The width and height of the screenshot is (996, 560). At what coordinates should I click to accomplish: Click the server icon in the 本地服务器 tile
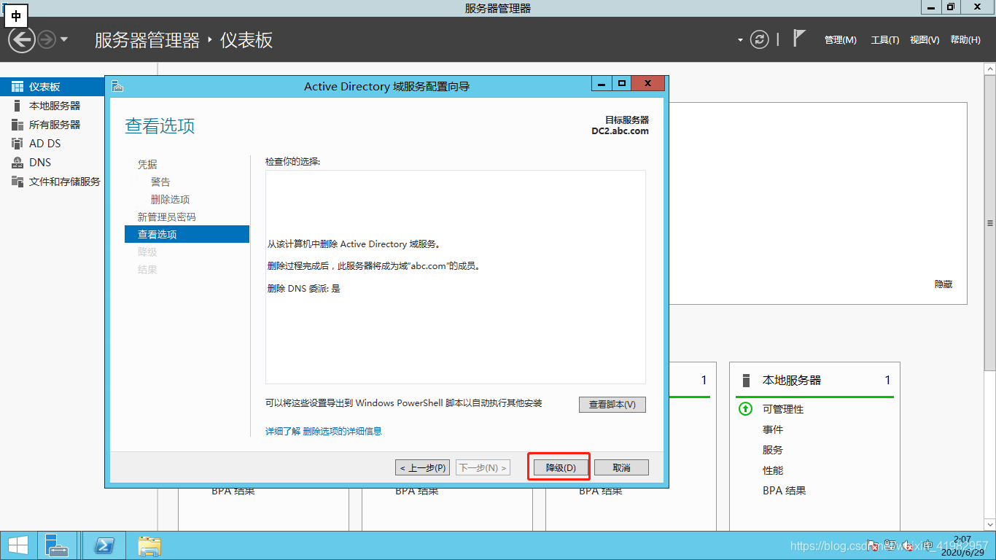pyautogui.click(x=746, y=380)
